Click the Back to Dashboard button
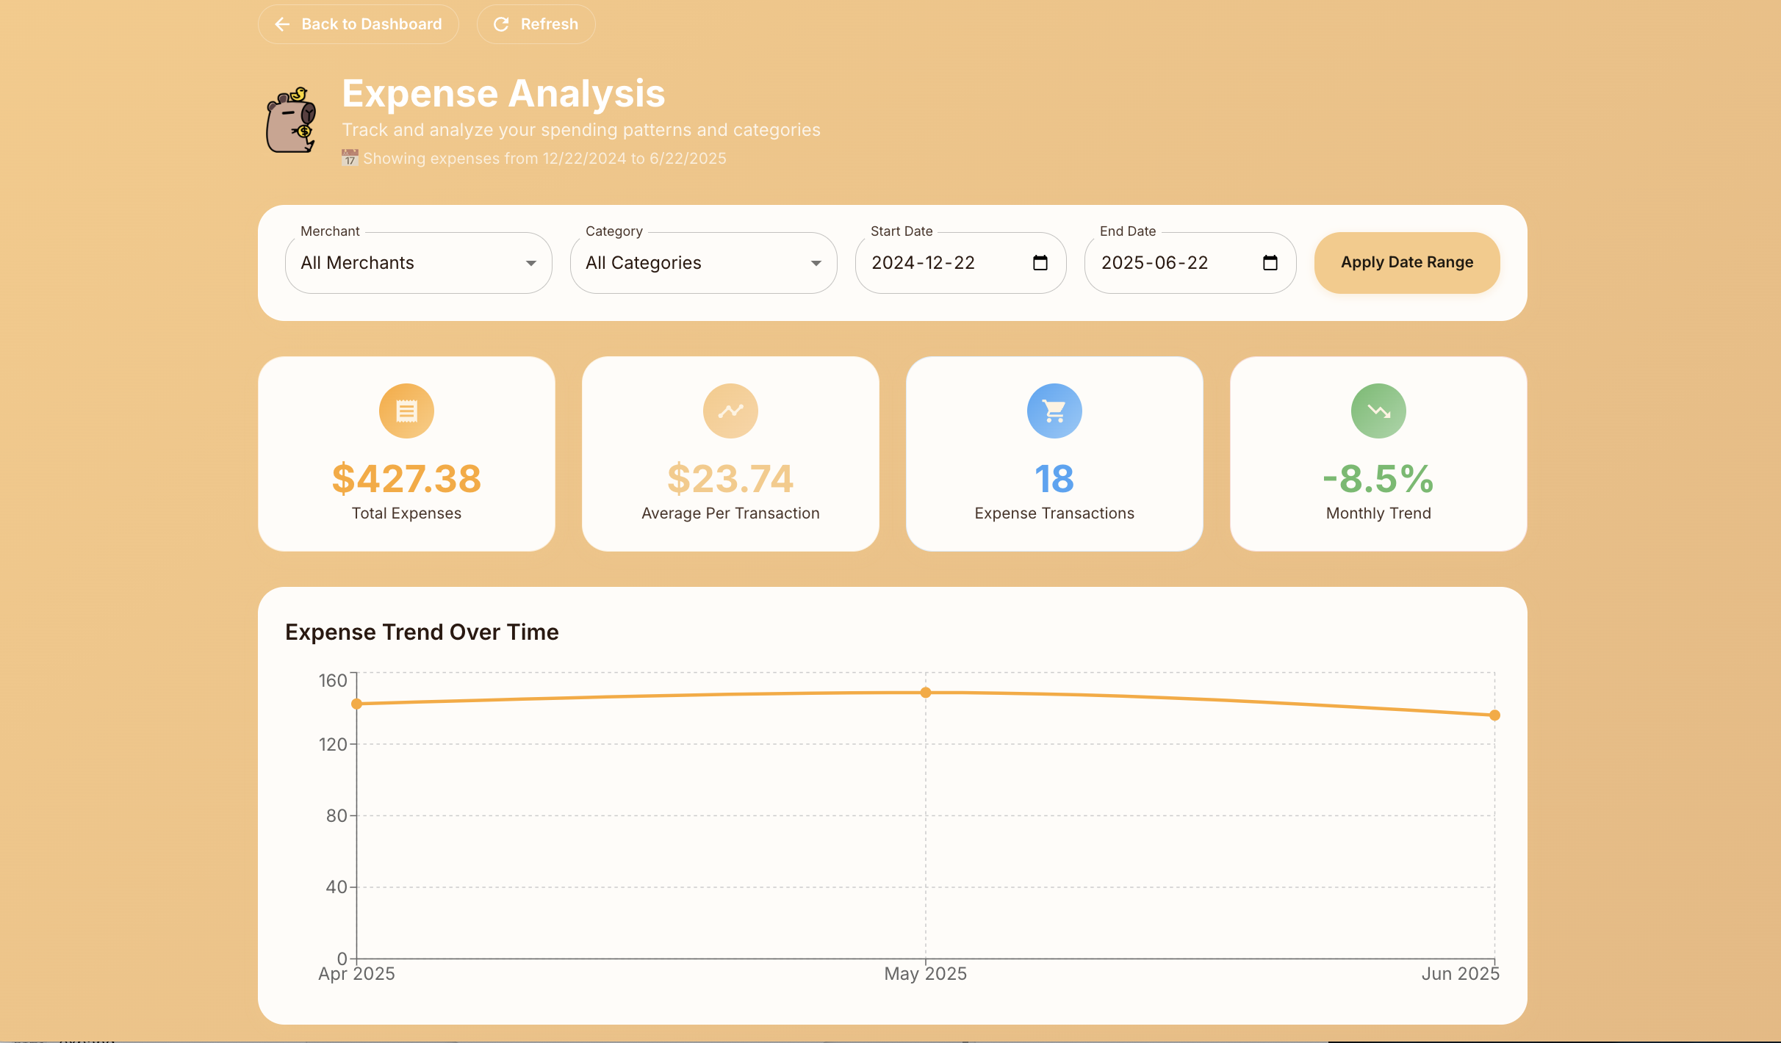Viewport: 1781px width, 1043px height. [359, 24]
